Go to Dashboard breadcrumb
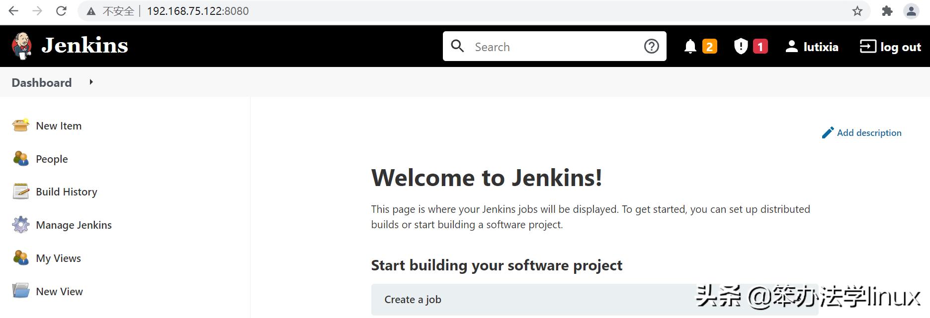Image resolution: width=930 pixels, height=318 pixels. (42, 82)
